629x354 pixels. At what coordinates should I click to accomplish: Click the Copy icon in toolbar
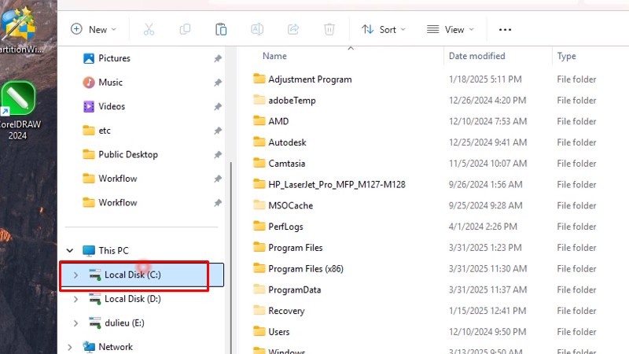[x=185, y=29]
